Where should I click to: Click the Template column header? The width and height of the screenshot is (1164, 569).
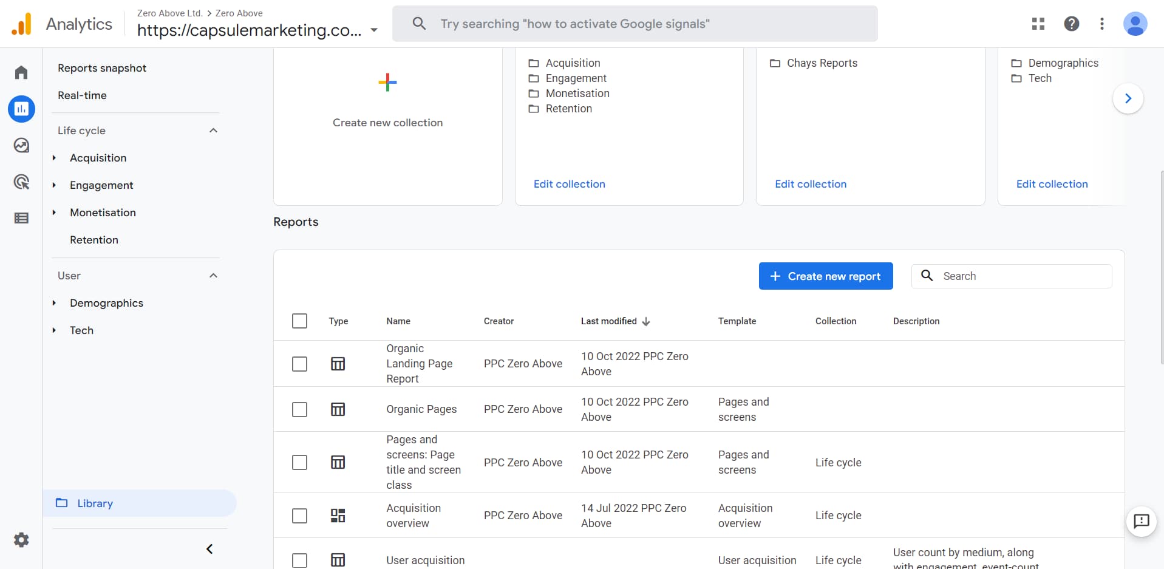[x=737, y=321]
